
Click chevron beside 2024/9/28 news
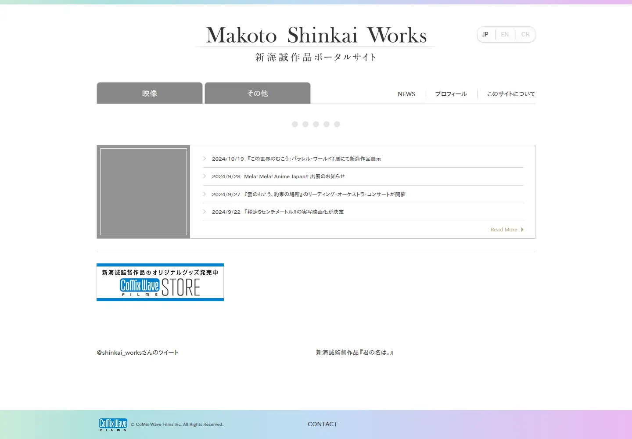pyautogui.click(x=205, y=176)
